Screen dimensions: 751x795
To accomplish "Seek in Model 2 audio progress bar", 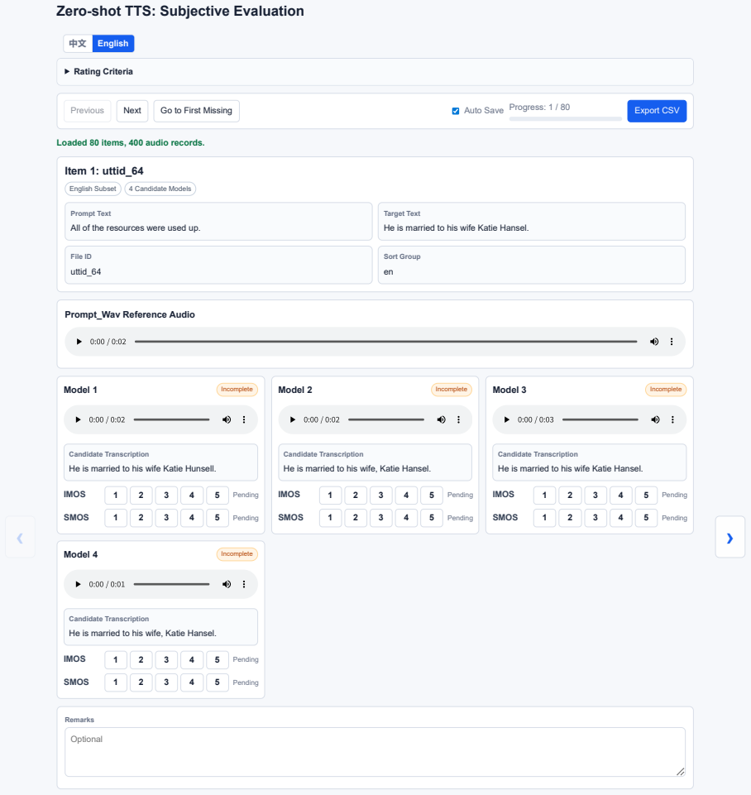I will click(386, 419).
